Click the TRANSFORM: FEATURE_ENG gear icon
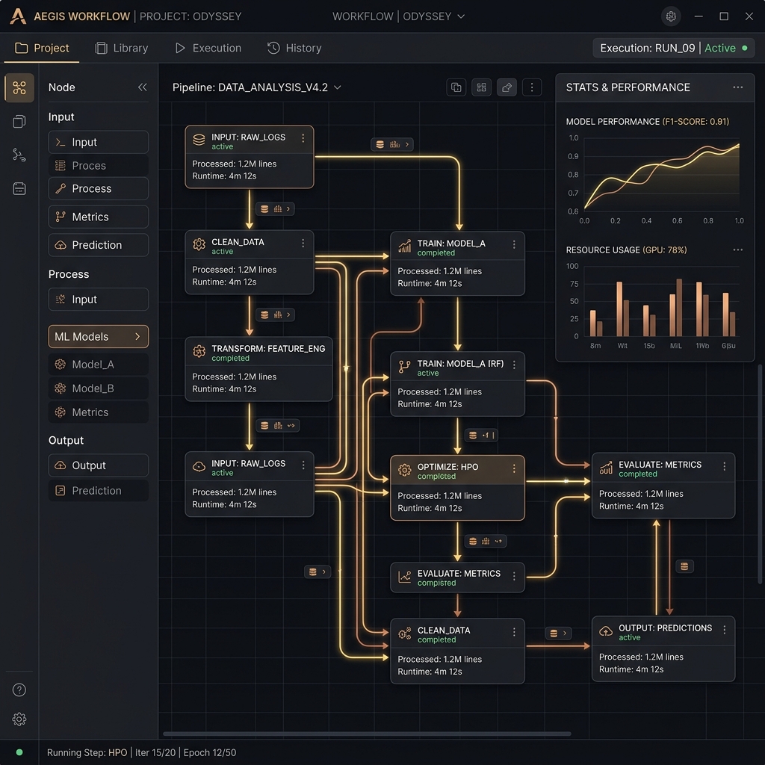765x765 pixels. [199, 351]
